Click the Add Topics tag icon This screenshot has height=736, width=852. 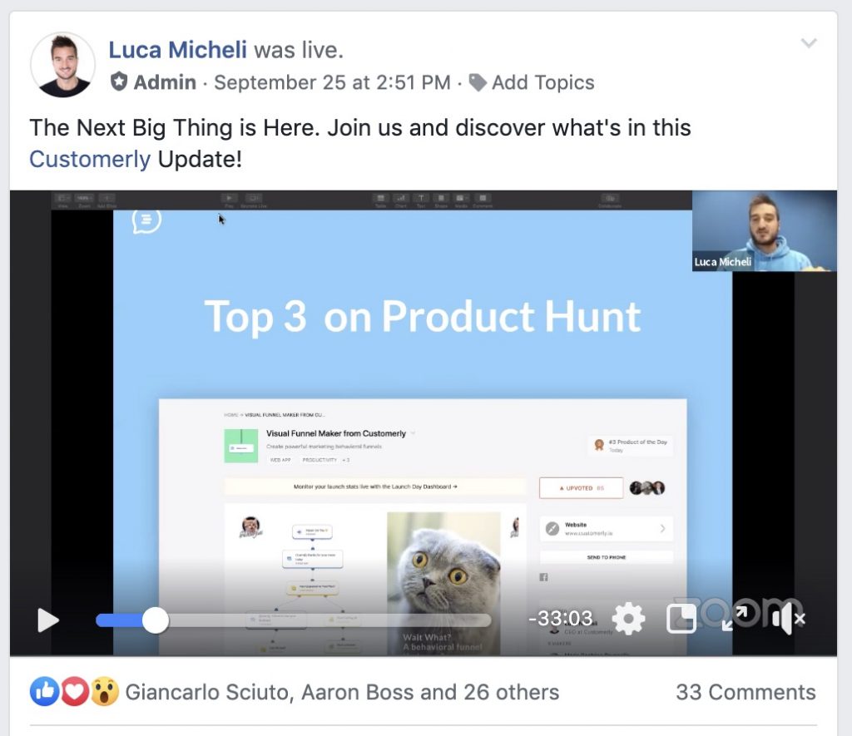pos(478,82)
